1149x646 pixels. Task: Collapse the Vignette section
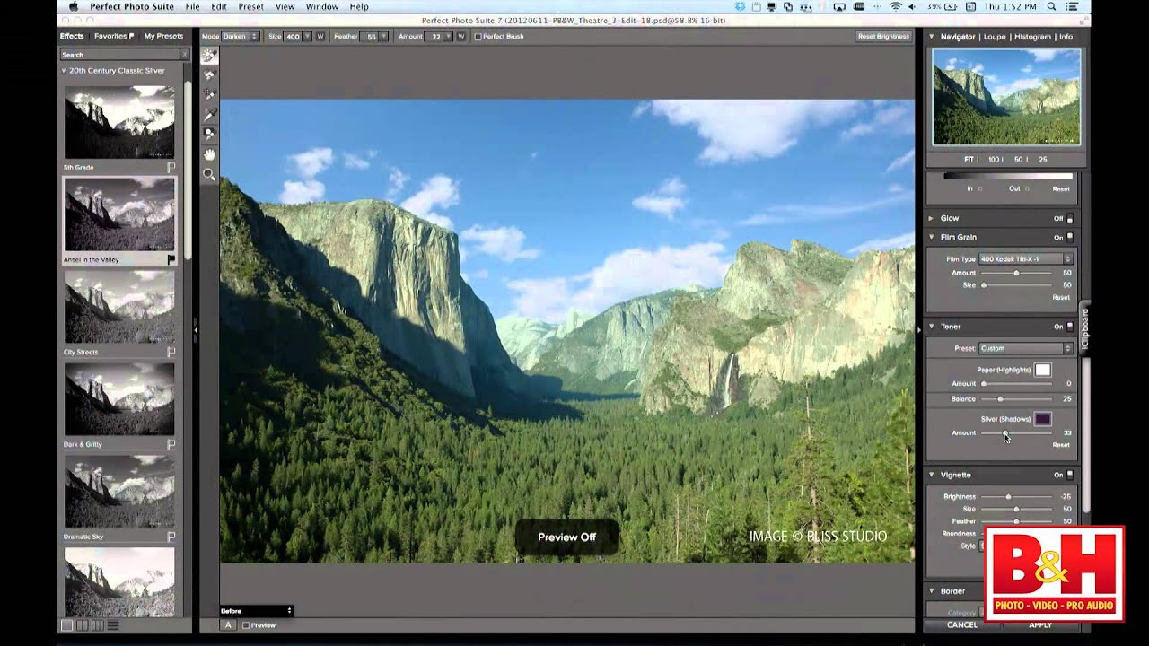pyautogui.click(x=932, y=475)
